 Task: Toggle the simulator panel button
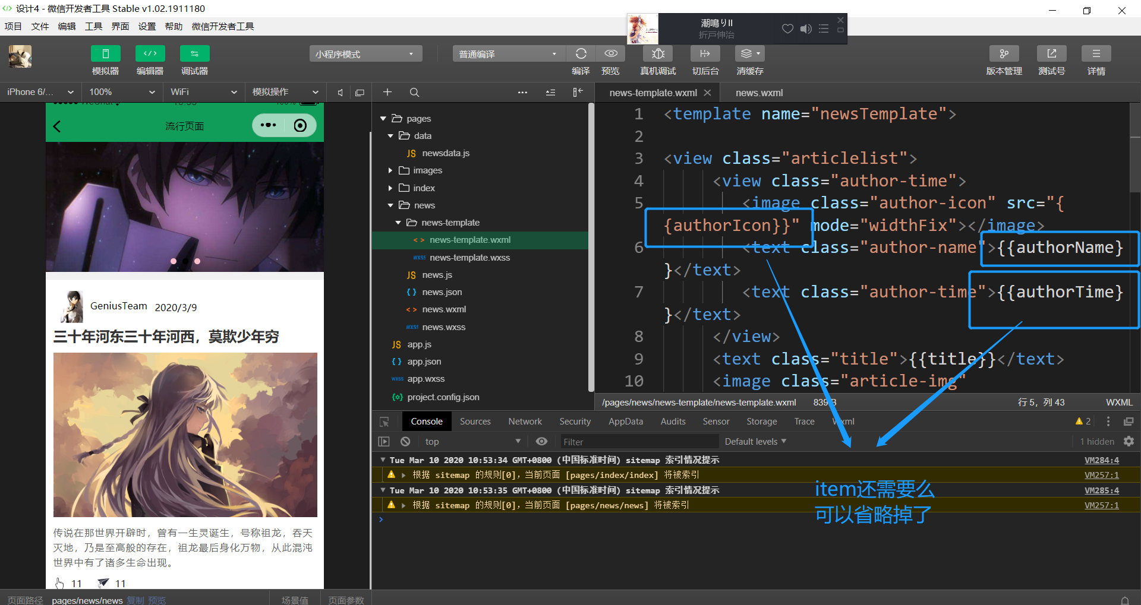point(105,53)
